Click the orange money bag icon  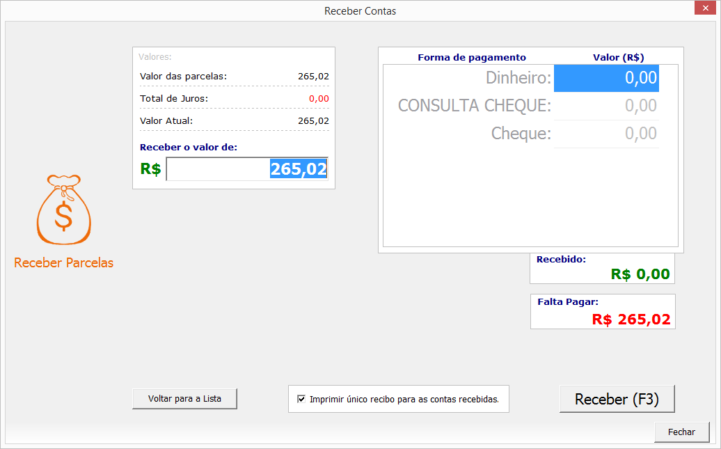(x=64, y=210)
